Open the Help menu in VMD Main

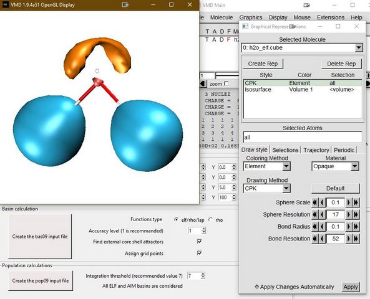click(x=356, y=17)
